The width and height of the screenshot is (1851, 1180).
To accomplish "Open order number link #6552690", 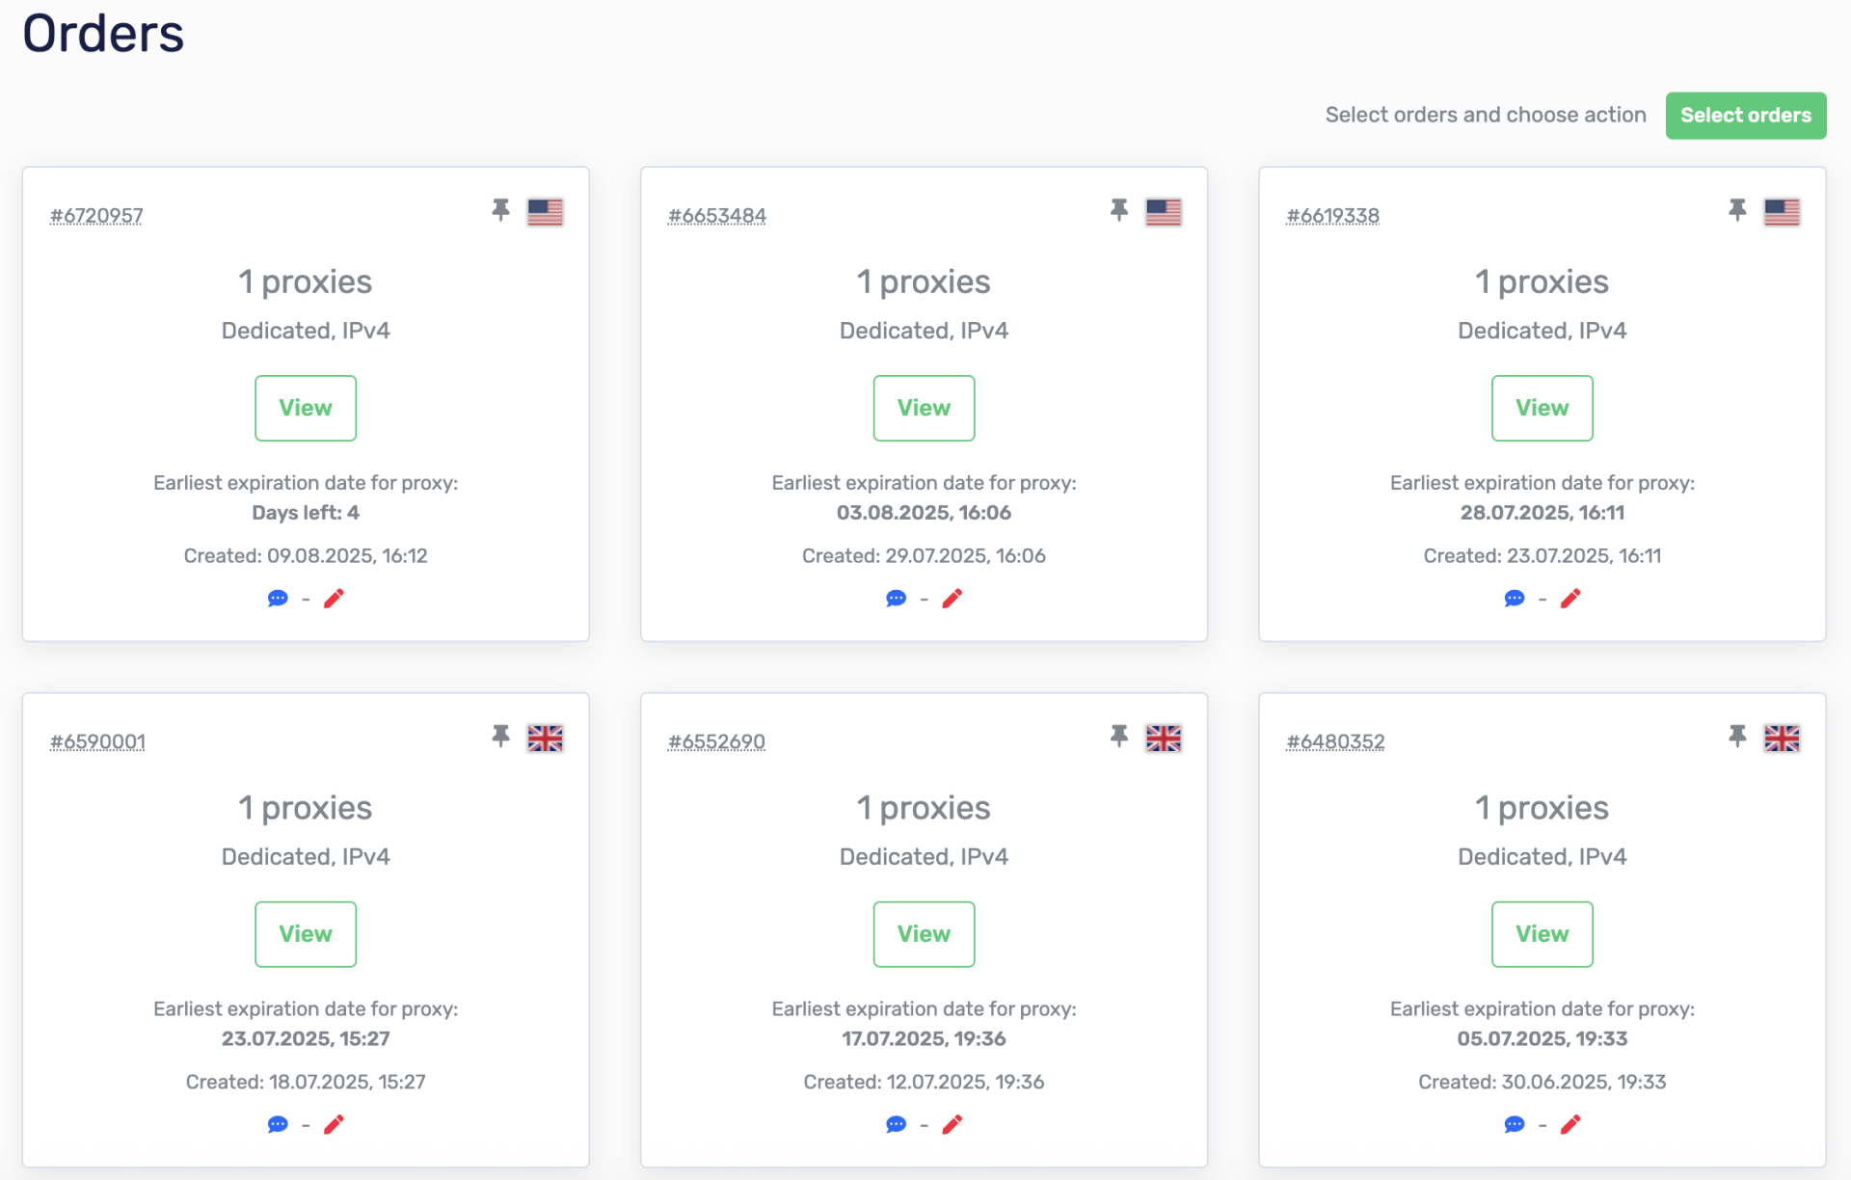I will point(717,742).
